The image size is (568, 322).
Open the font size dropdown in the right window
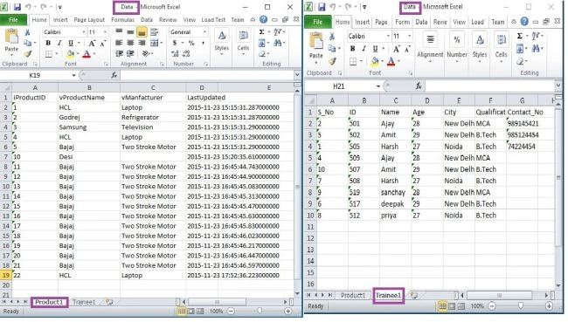pyautogui.click(x=410, y=36)
